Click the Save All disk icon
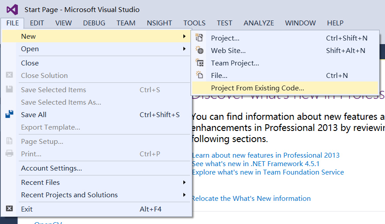The image size is (385, 224). 9,114
